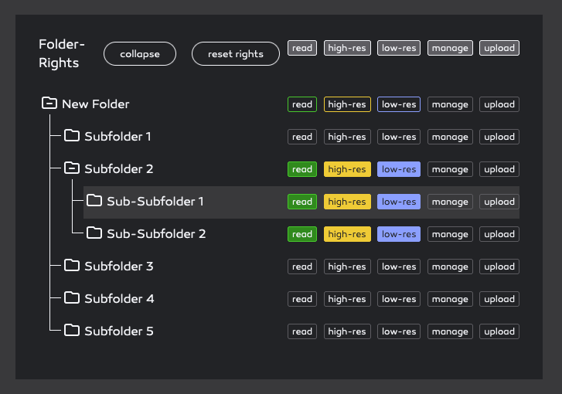
Task: Select the Subfolder 5 label
Action: point(119,331)
